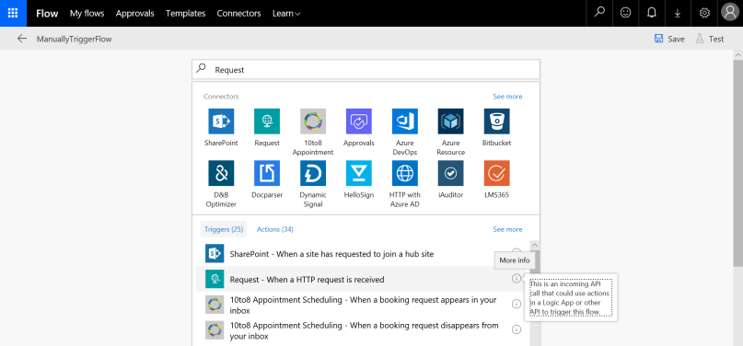Switch to the Triggers (25) tab

tap(224, 229)
